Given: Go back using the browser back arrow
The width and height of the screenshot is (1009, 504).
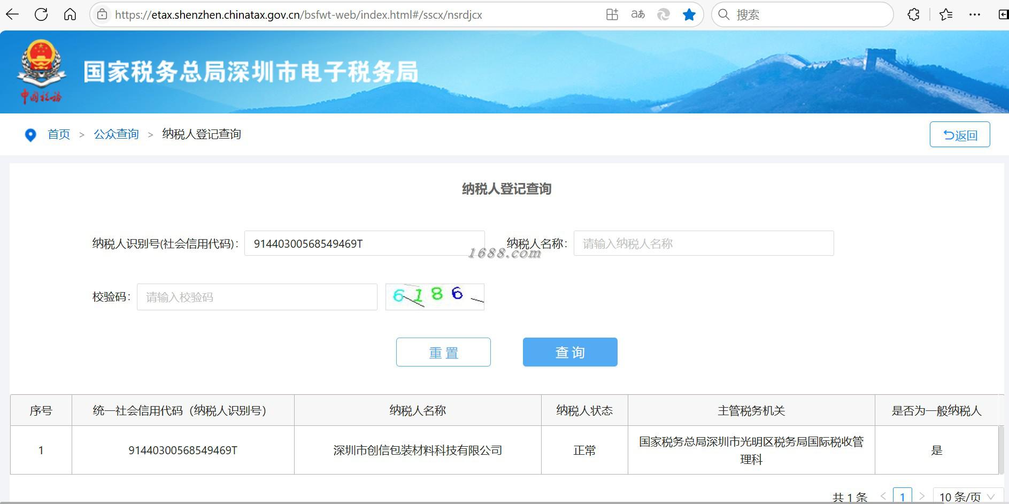Looking at the screenshot, I should 12,14.
